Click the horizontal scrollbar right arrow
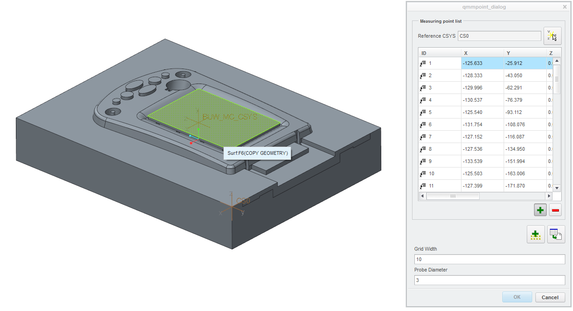 549,196
